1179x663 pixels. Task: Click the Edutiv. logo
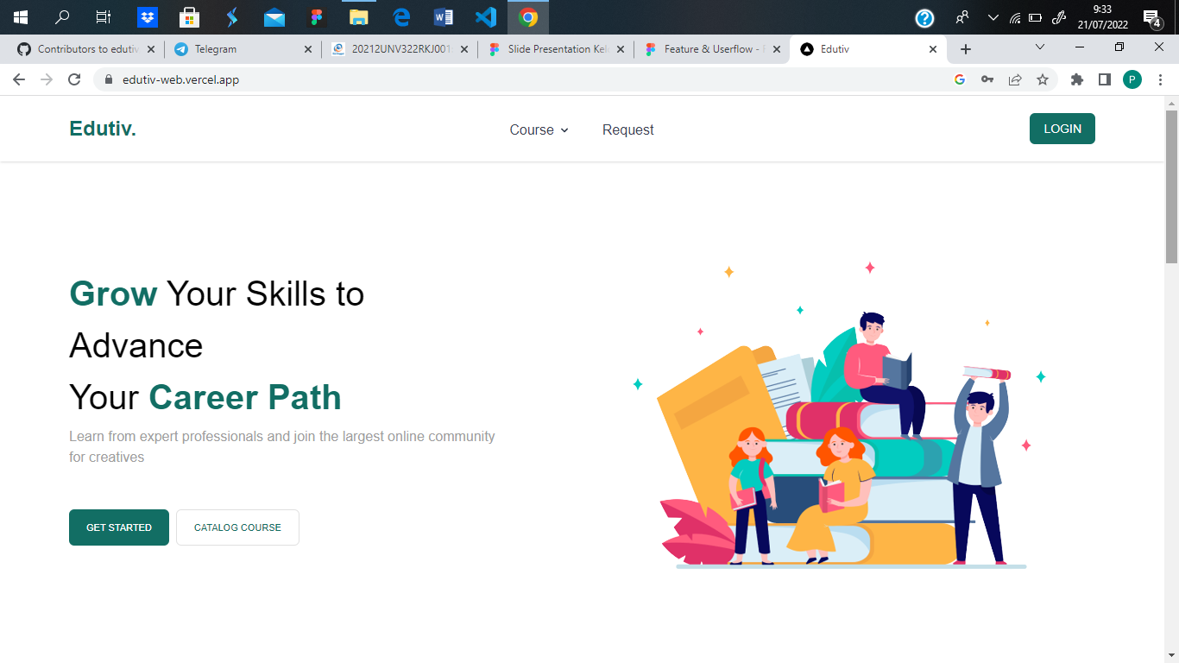(103, 129)
